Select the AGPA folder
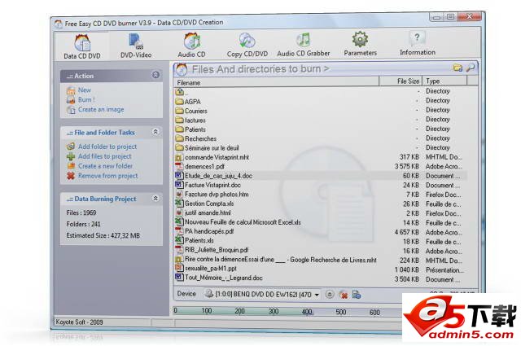 [x=321, y=102]
